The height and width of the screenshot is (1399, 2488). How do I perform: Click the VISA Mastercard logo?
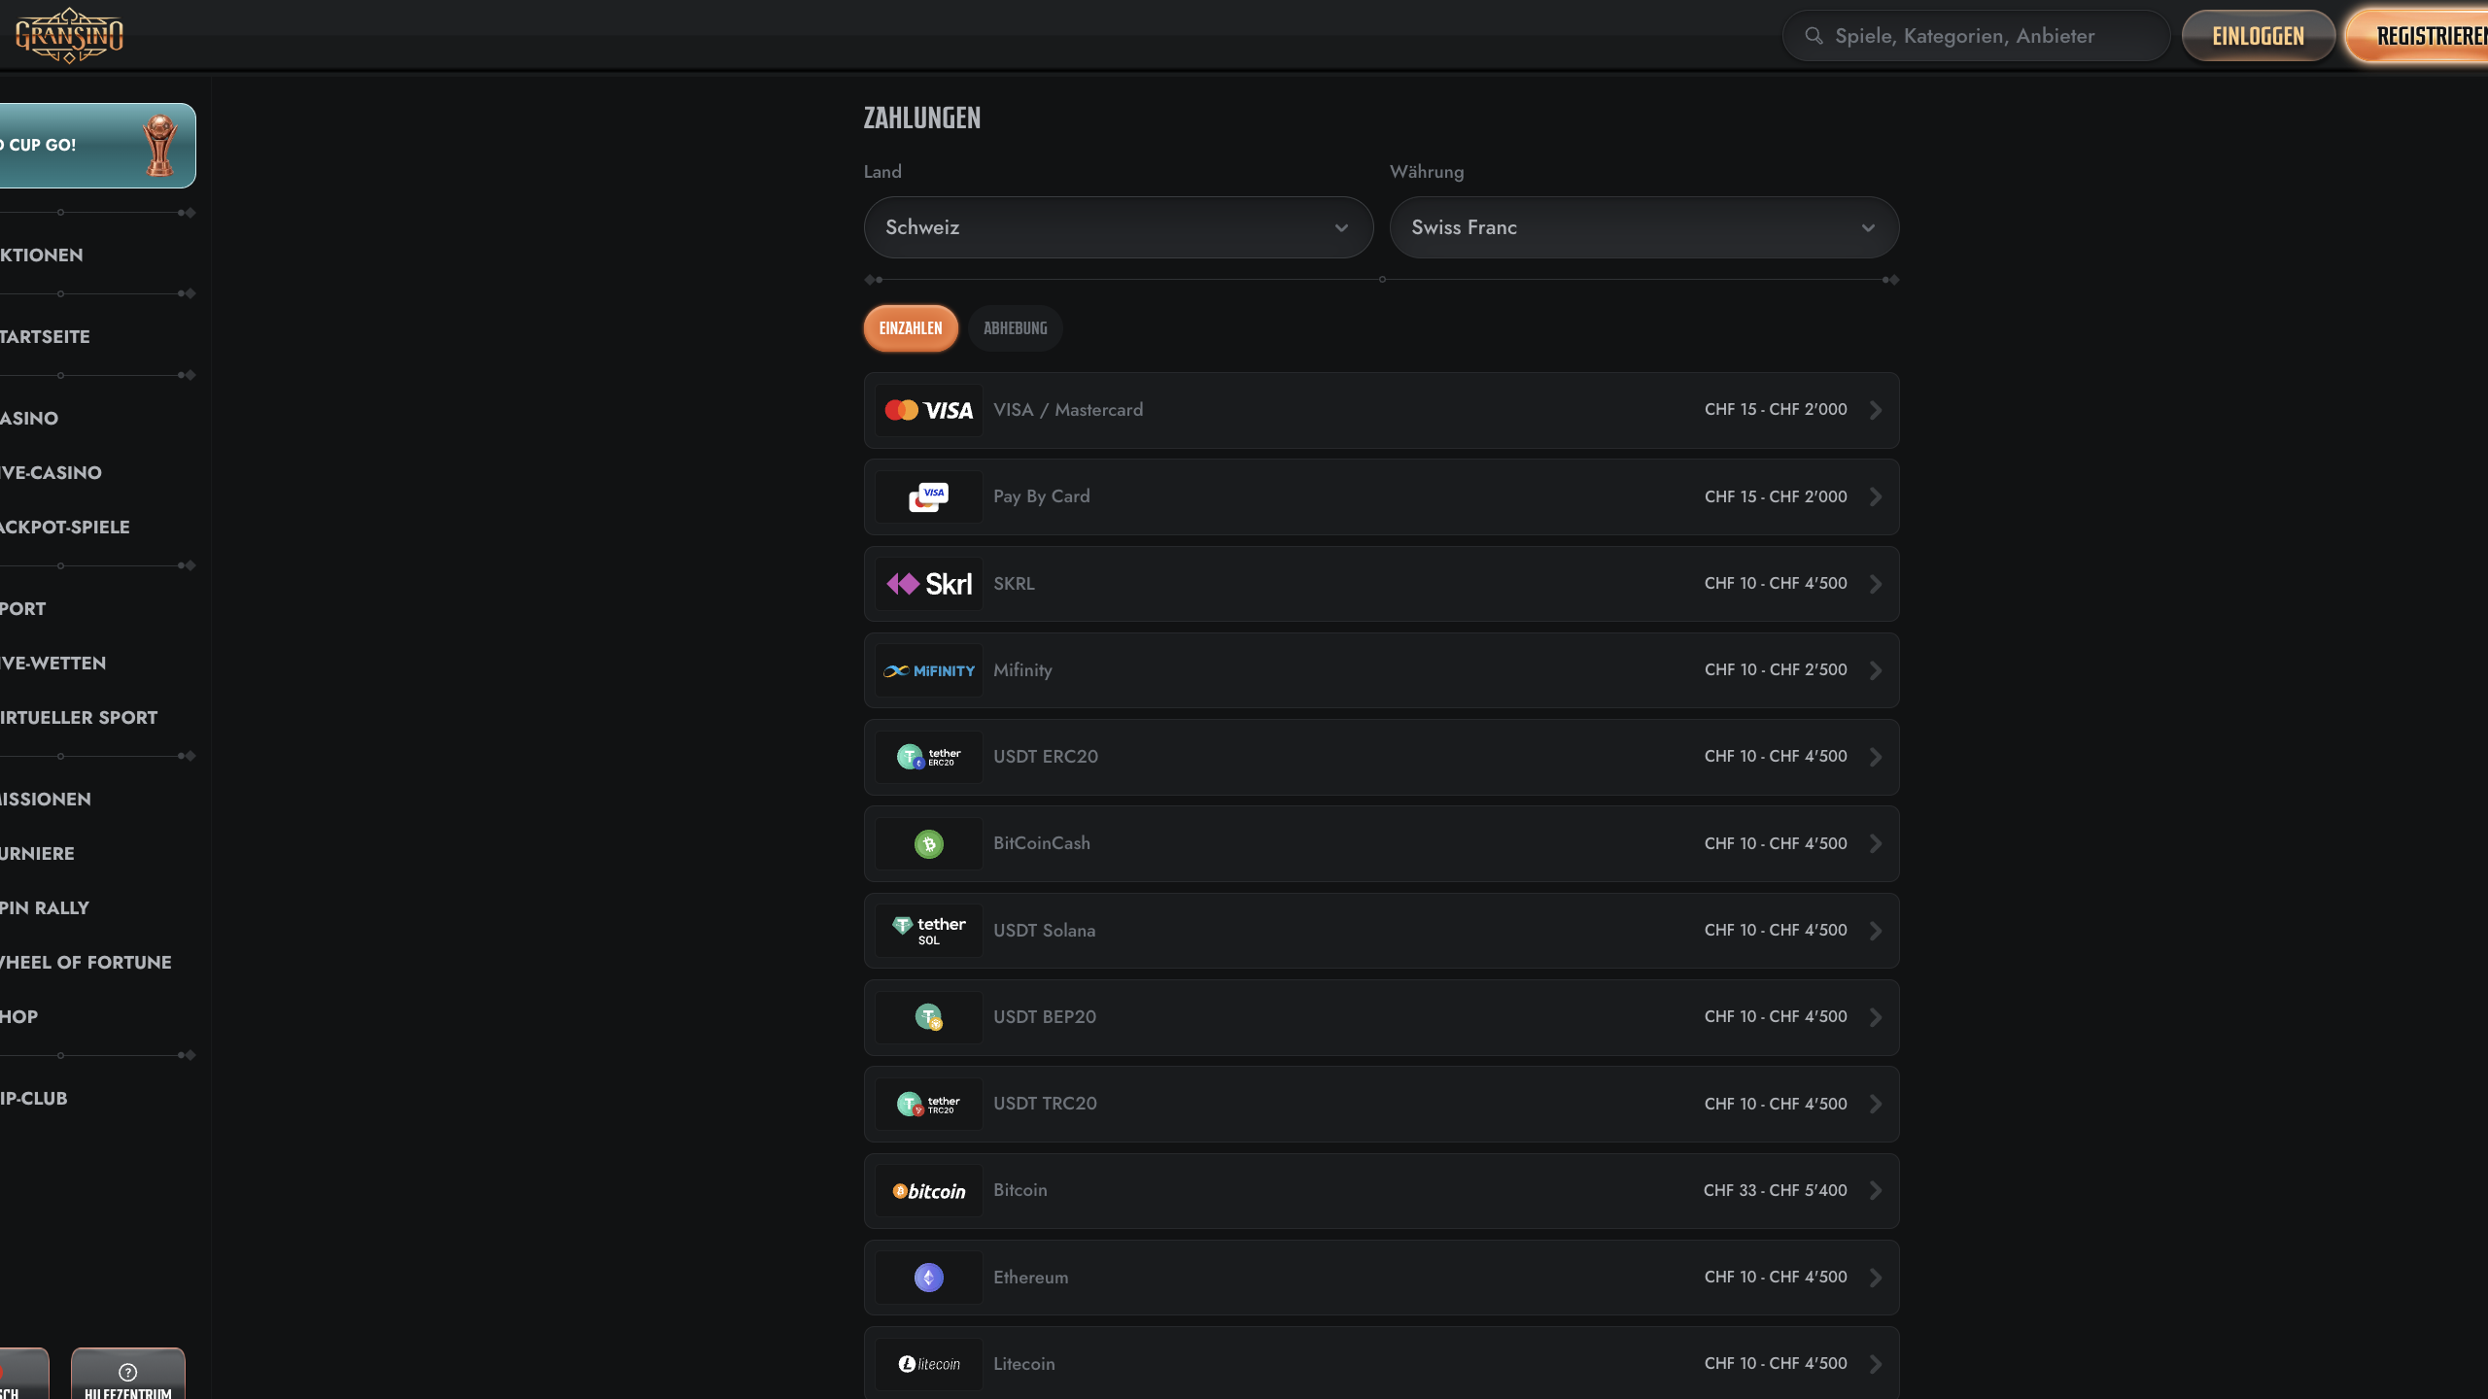pos(929,410)
